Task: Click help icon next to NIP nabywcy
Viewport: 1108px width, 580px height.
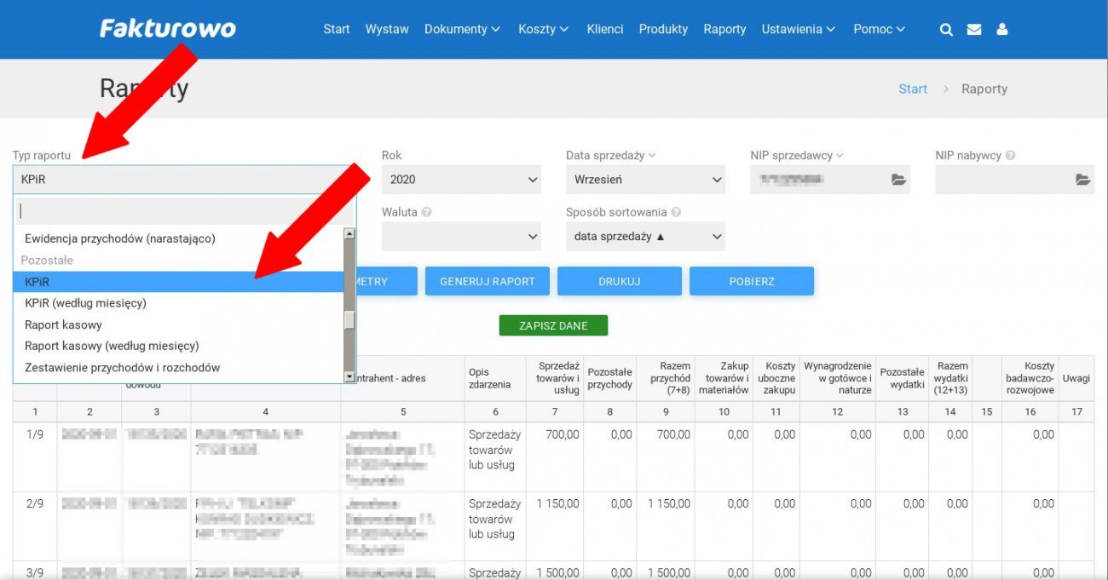Action: coord(1010,156)
